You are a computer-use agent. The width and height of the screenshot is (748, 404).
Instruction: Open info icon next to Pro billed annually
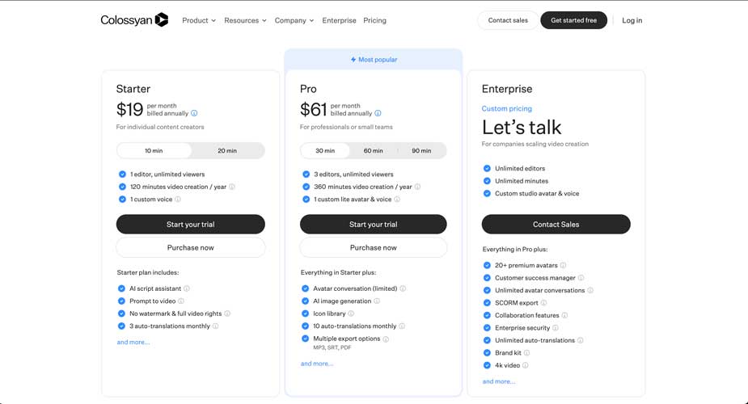click(378, 113)
